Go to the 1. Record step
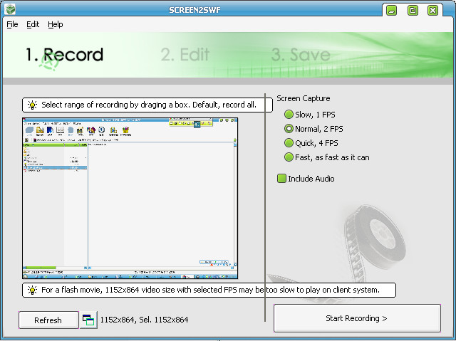The image size is (456, 341). [64, 55]
